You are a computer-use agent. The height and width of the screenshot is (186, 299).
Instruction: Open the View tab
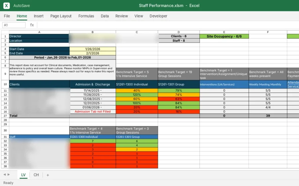click(139, 16)
